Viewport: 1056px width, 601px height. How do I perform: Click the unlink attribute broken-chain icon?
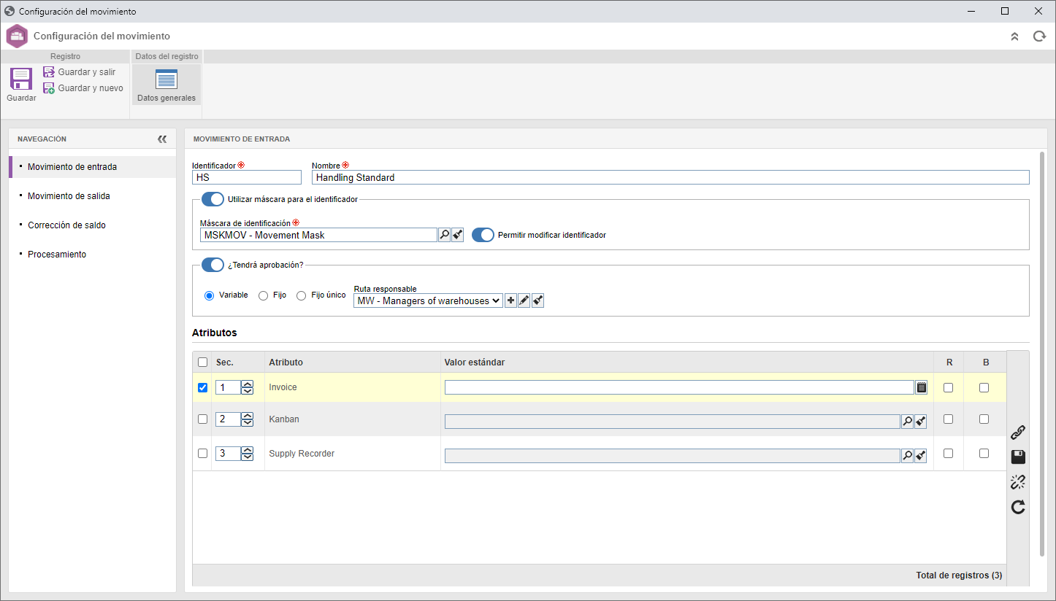tap(1018, 482)
